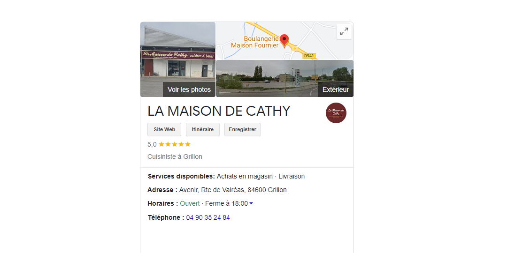Click the LA MAISON DE CATHY title
Screen dimensions: 507x253
pyautogui.click(x=219, y=111)
